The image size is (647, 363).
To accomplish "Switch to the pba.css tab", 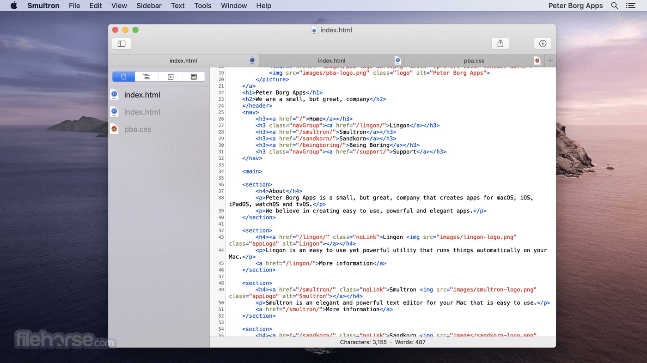I will pos(474,60).
